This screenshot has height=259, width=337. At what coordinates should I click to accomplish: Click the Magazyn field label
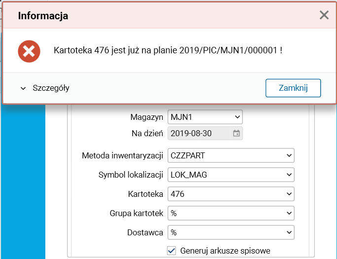click(147, 117)
